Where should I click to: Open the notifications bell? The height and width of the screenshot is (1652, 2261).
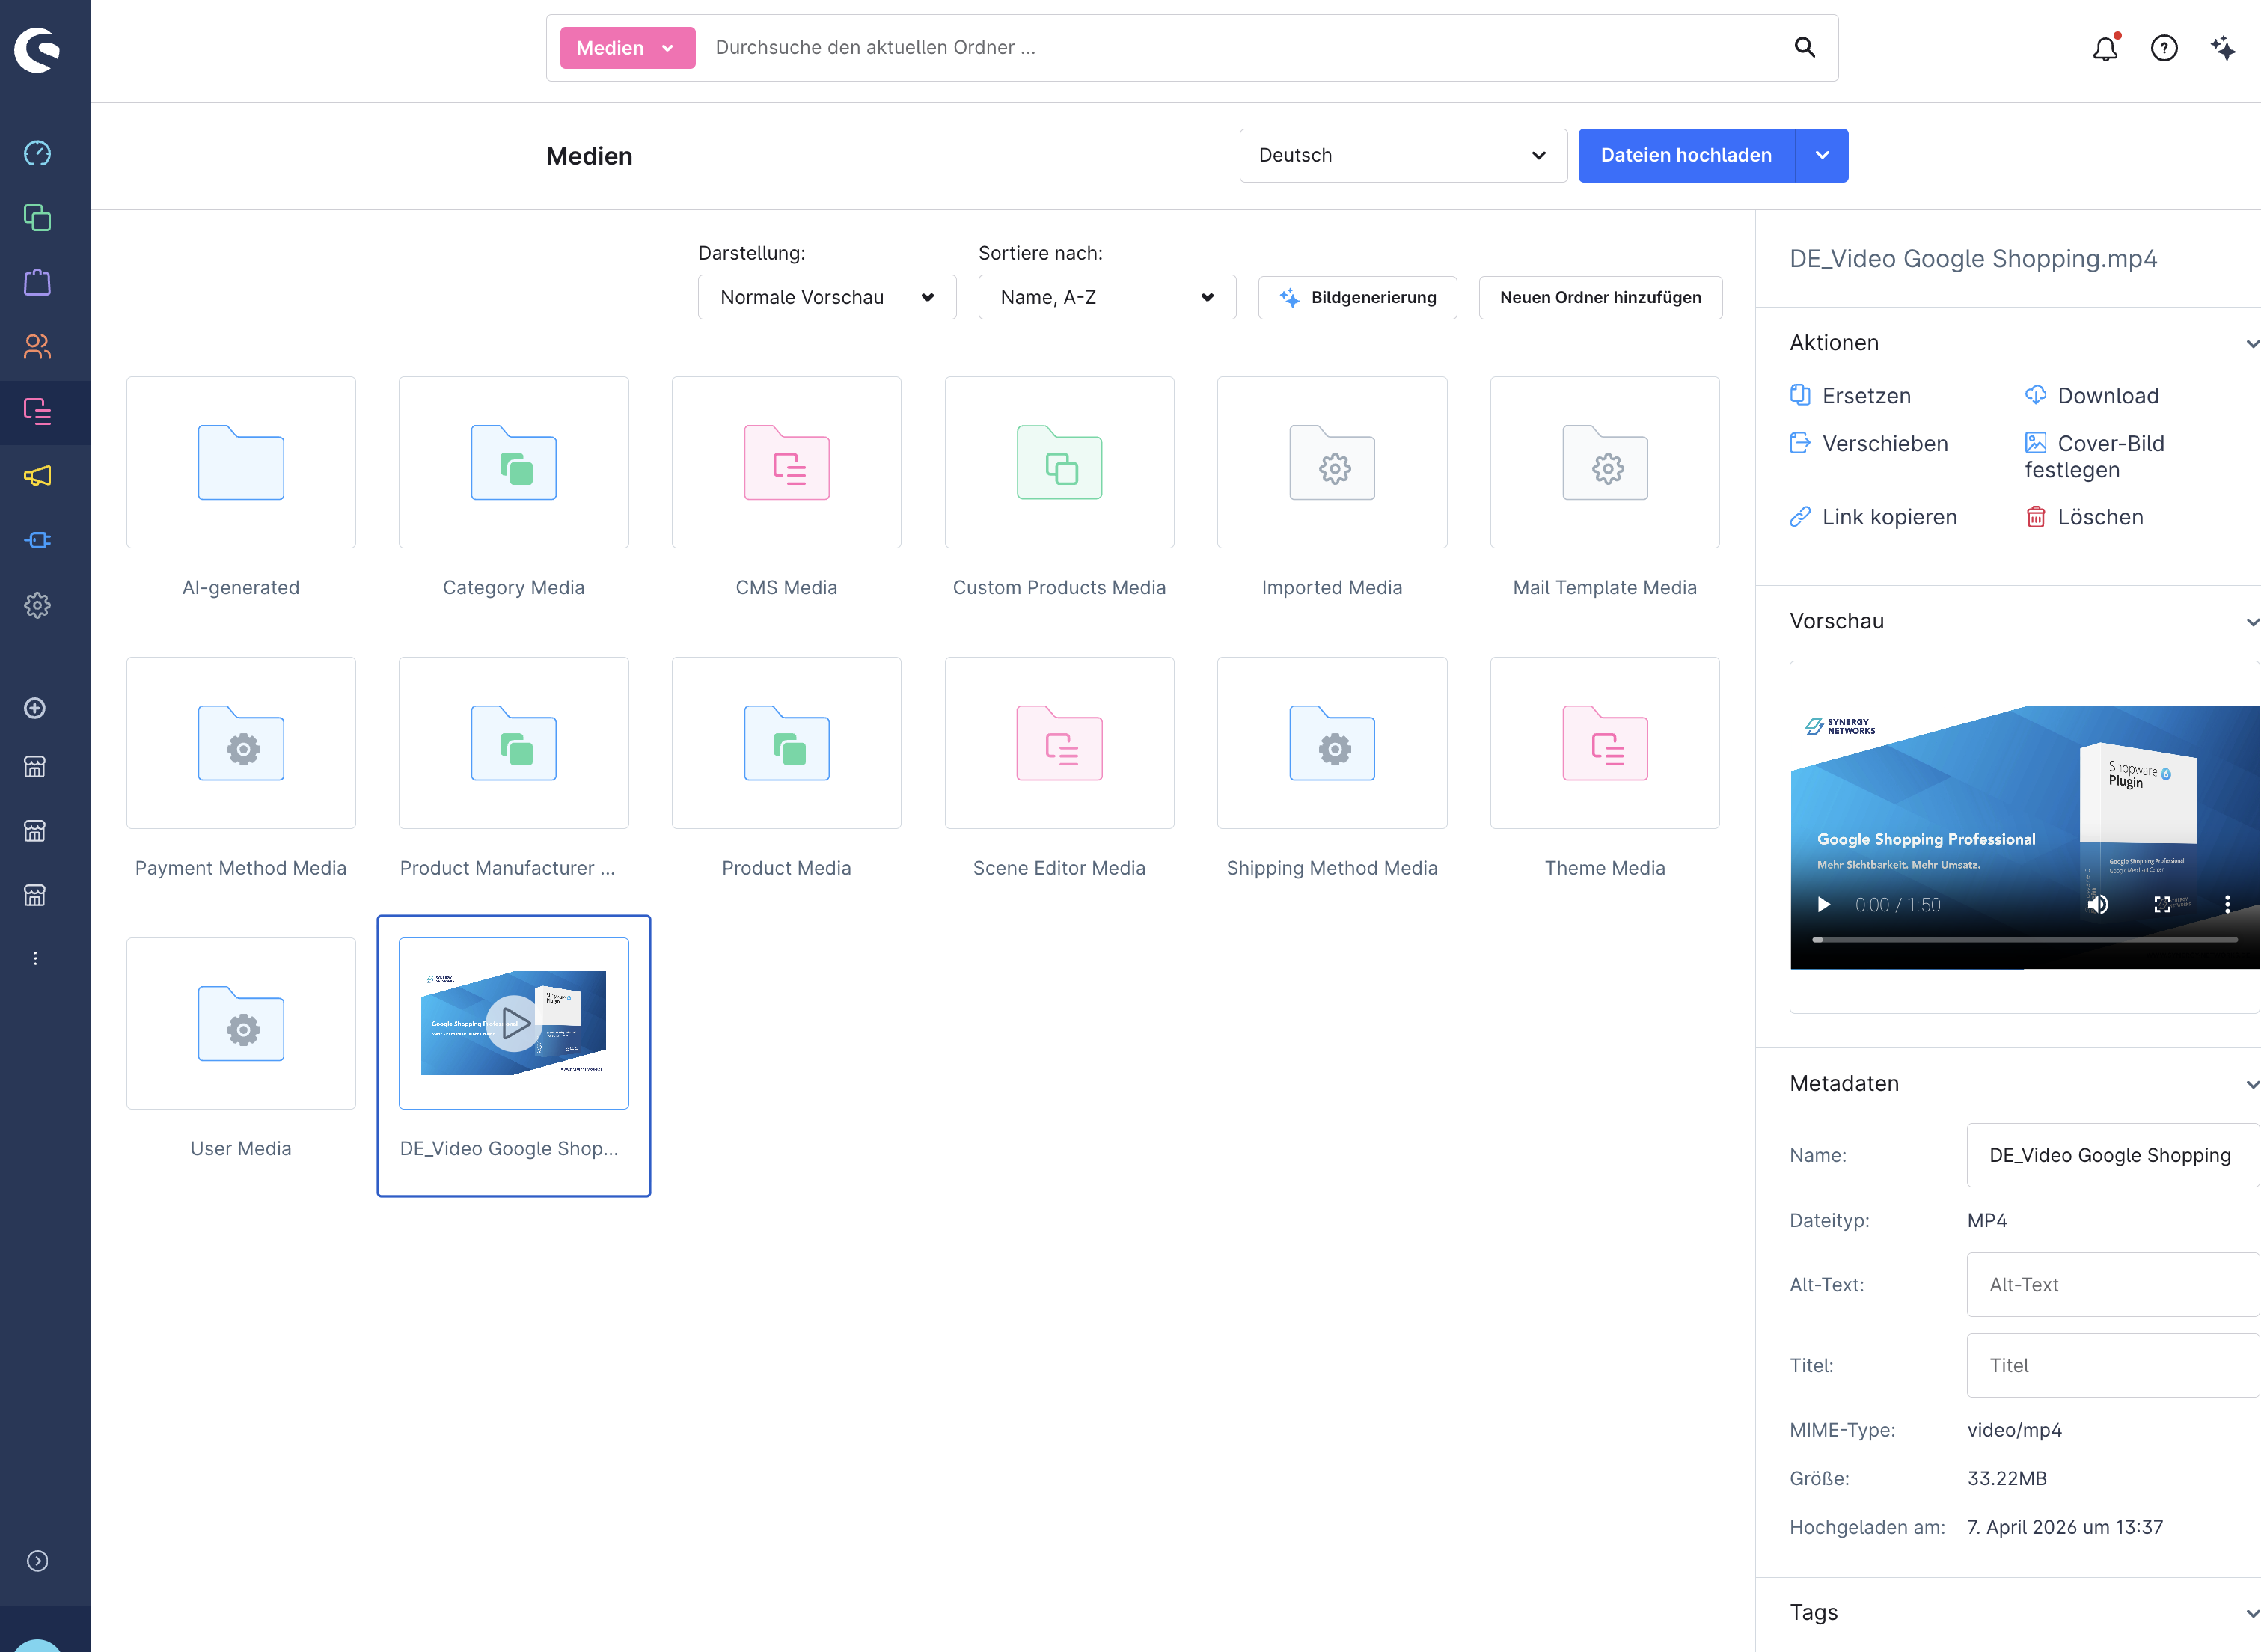tap(2105, 48)
